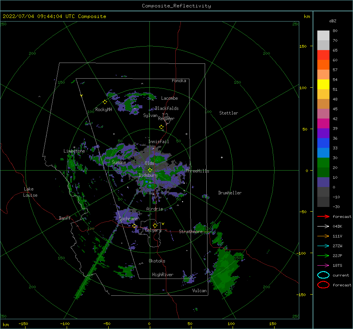Click the RockyMH label

[104, 110]
